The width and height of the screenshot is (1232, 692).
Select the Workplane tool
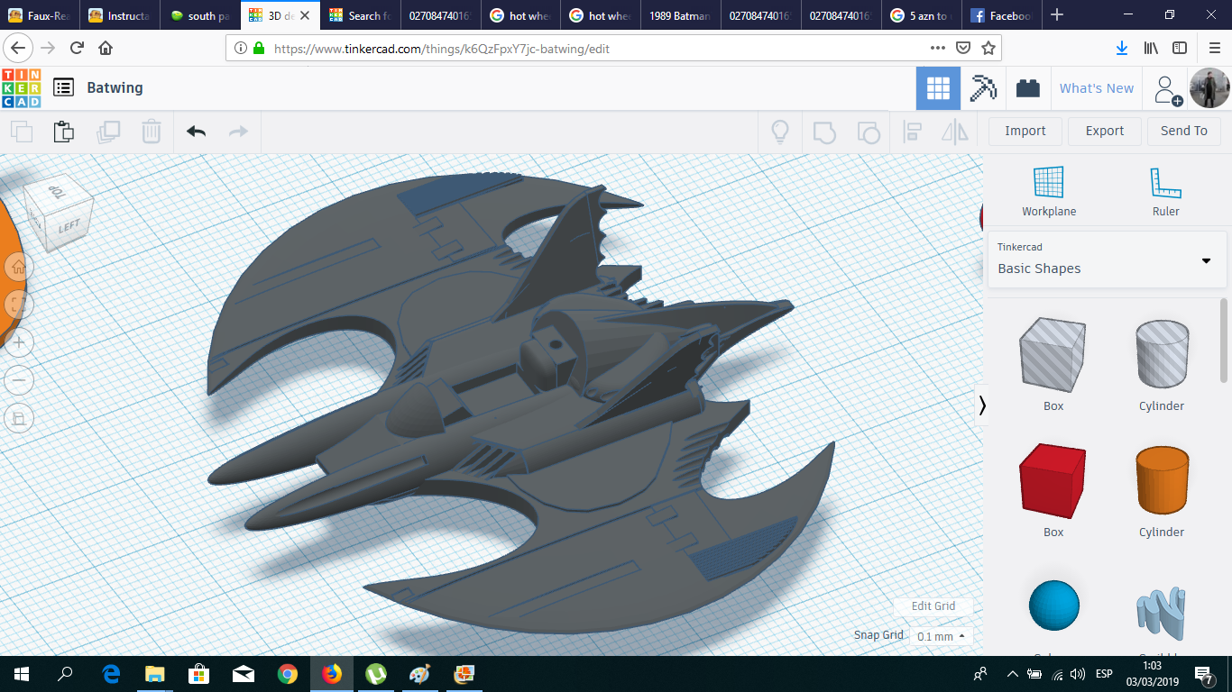click(x=1049, y=191)
